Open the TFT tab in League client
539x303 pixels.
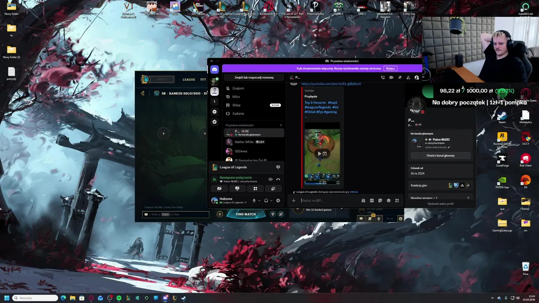(203, 80)
